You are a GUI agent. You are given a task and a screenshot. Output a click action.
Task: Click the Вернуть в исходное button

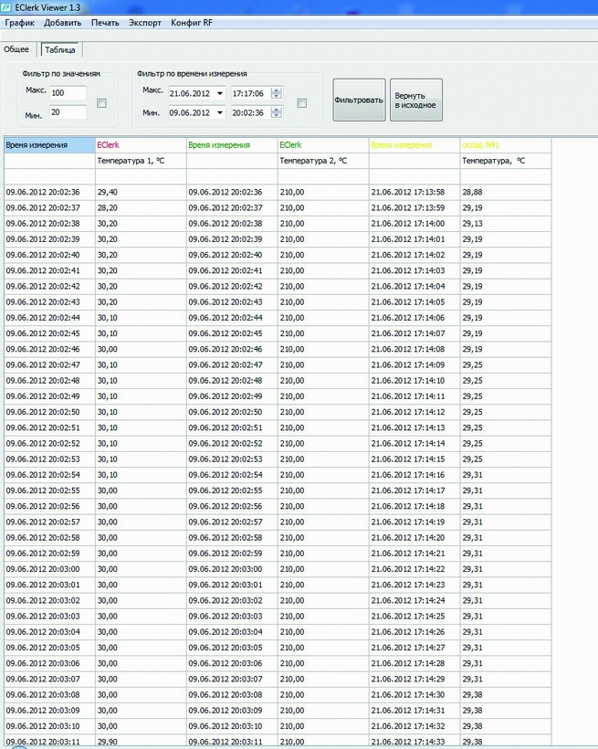click(x=416, y=100)
